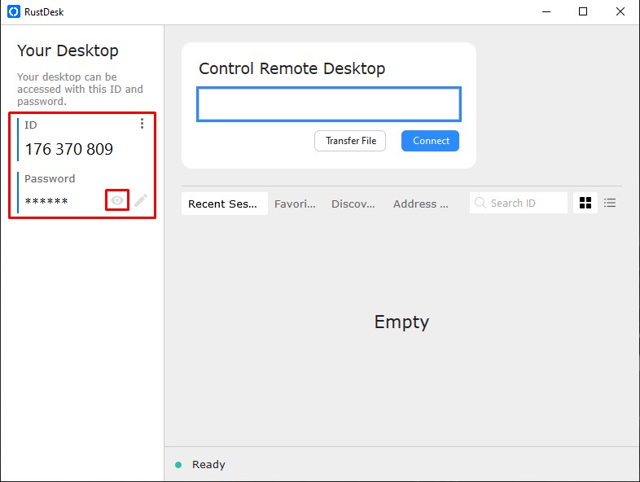Click the Control Remote Desktop ID field
Image resolution: width=640 pixels, height=482 pixels.
329,104
